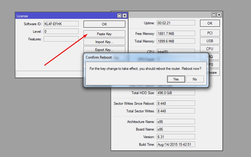The image size is (251, 157).
Task: Open the USB device list
Action: 210,41
